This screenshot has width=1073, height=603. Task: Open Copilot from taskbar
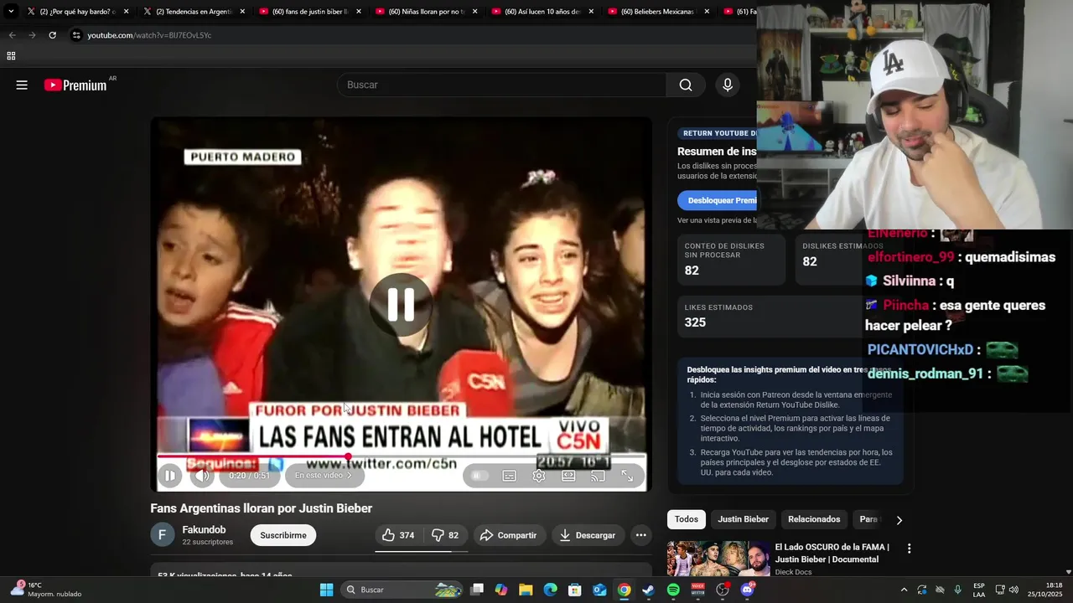coord(501,590)
